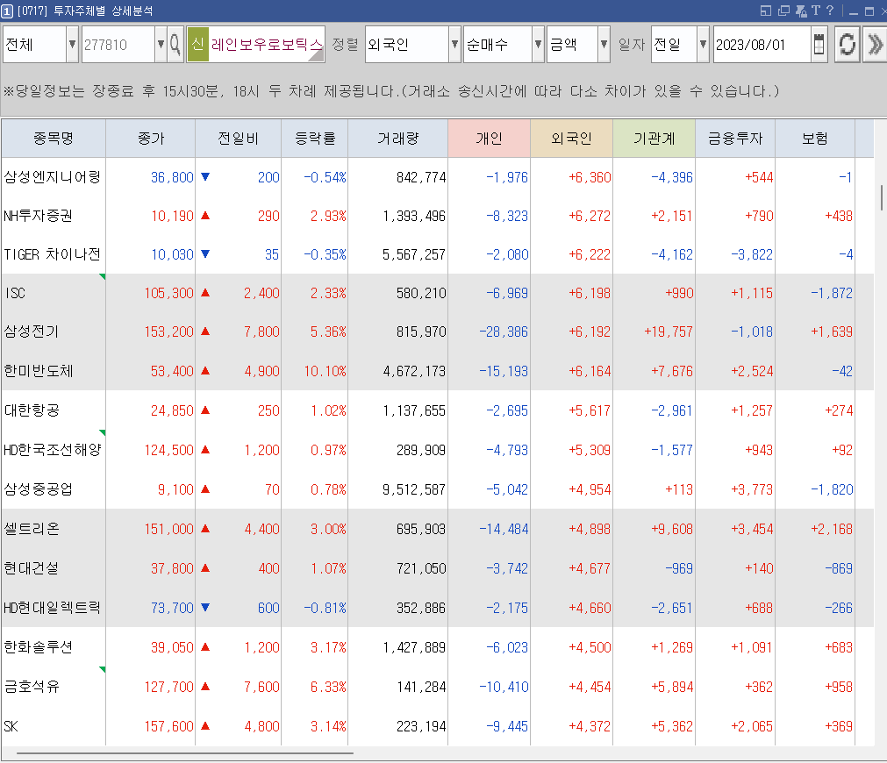Select the 금호석유 row name
Viewport: 887px width, 763px height.
pyautogui.click(x=31, y=687)
